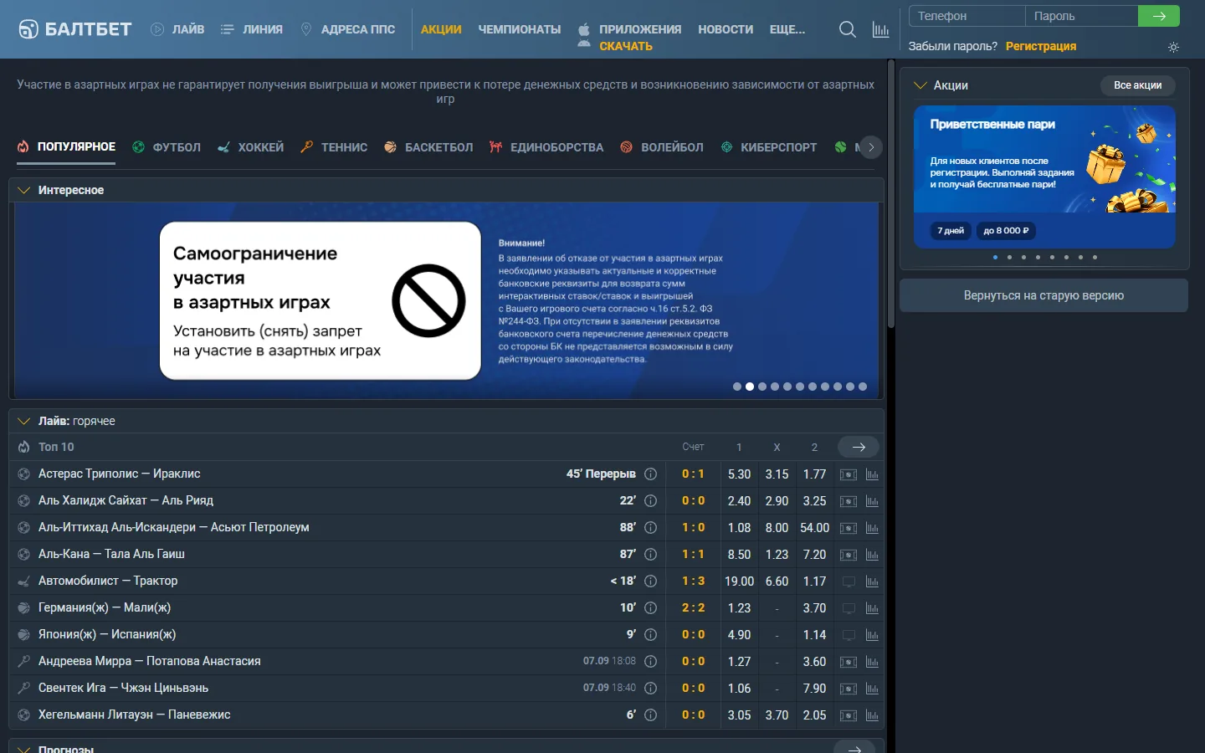This screenshot has width=1205, height=753.
Task: Collapse the Прогнозы section
Action: tap(23, 749)
